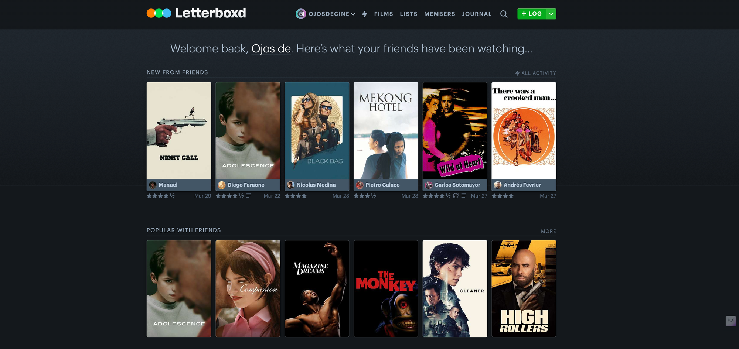Image resolution: width=739 pixels, height=349 pixels.
Task: Open the Letterboxd logo homepage link
Action: point(196,13)
